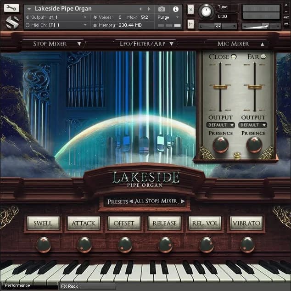The height and width of the screenshot is (291, 291).
Task: Click the volume slider in header
Action: click(x=261, y=26)
